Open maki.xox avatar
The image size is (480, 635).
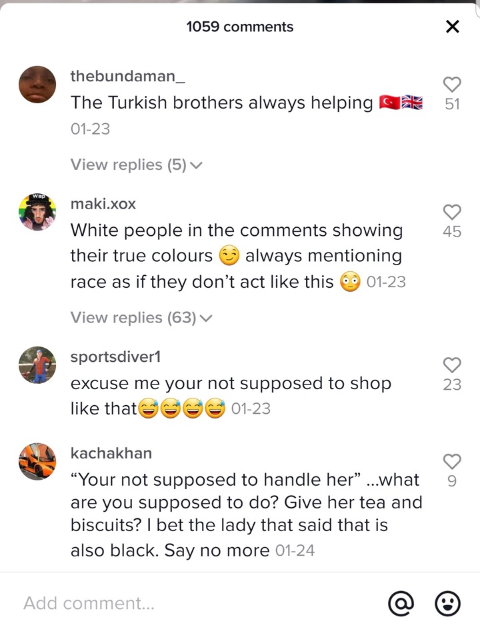point(37,212)
